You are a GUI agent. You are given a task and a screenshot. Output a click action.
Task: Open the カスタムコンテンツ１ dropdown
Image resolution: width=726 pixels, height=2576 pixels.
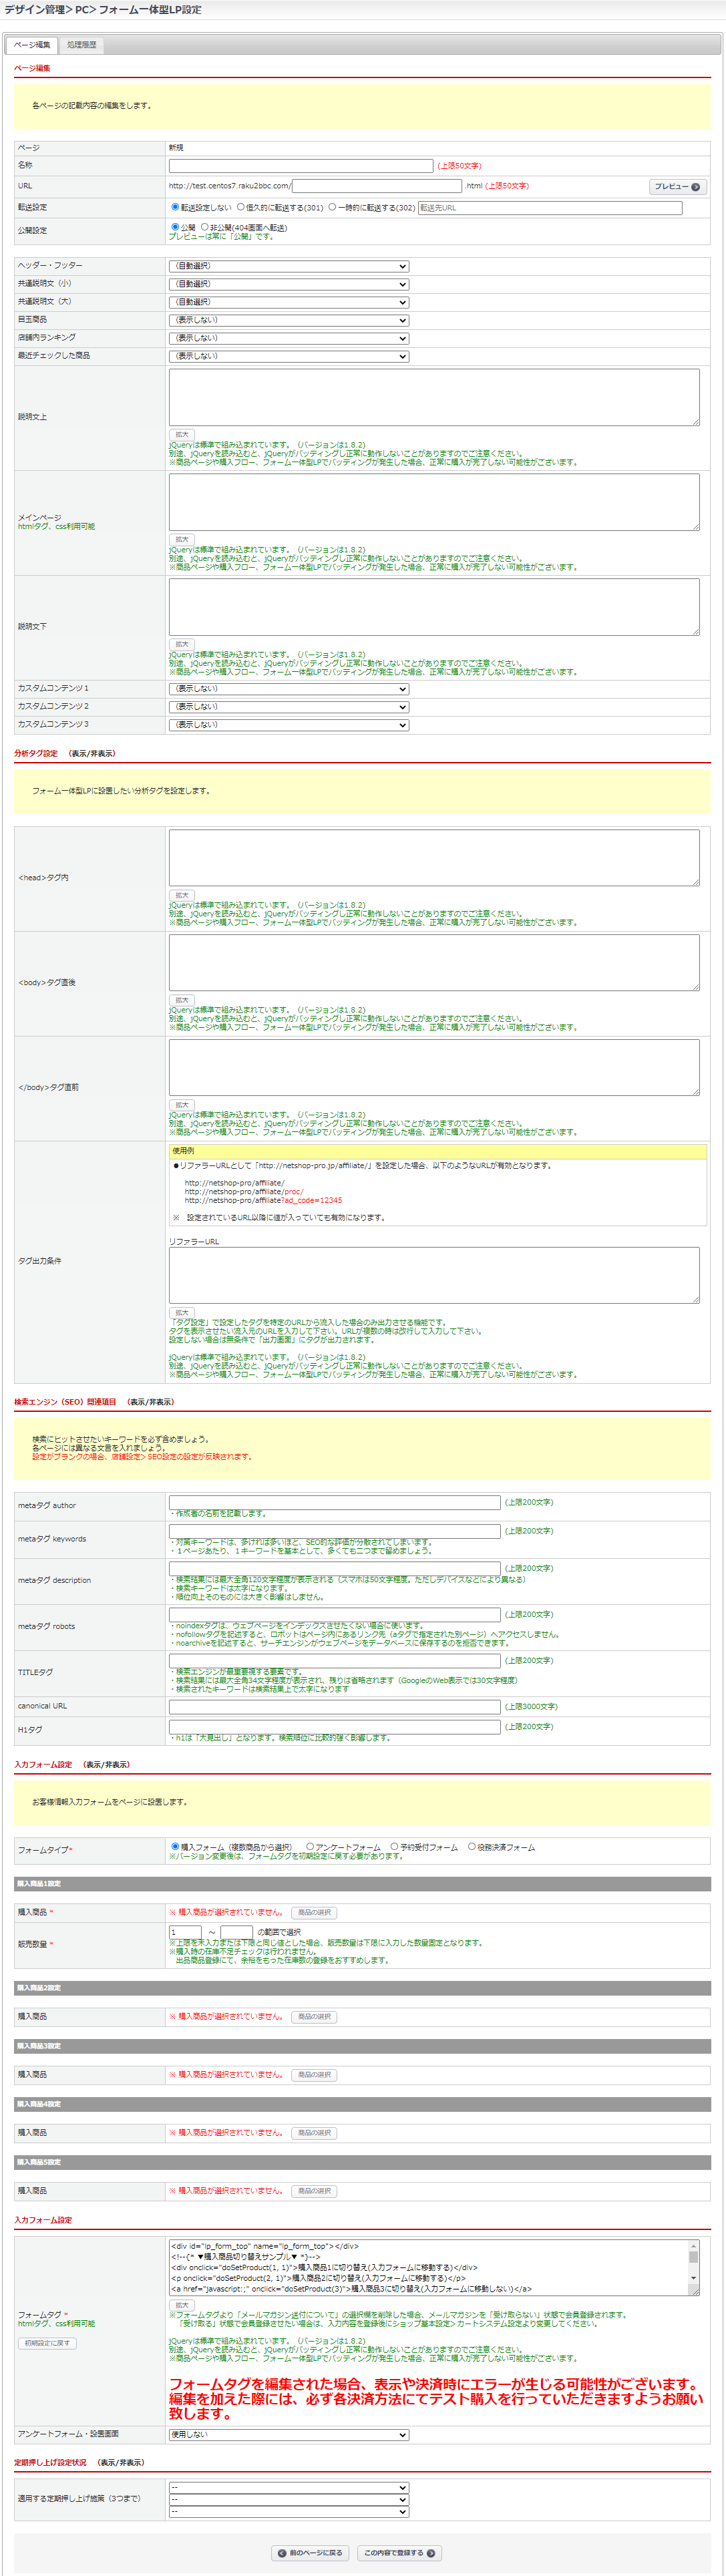(289, 689)
